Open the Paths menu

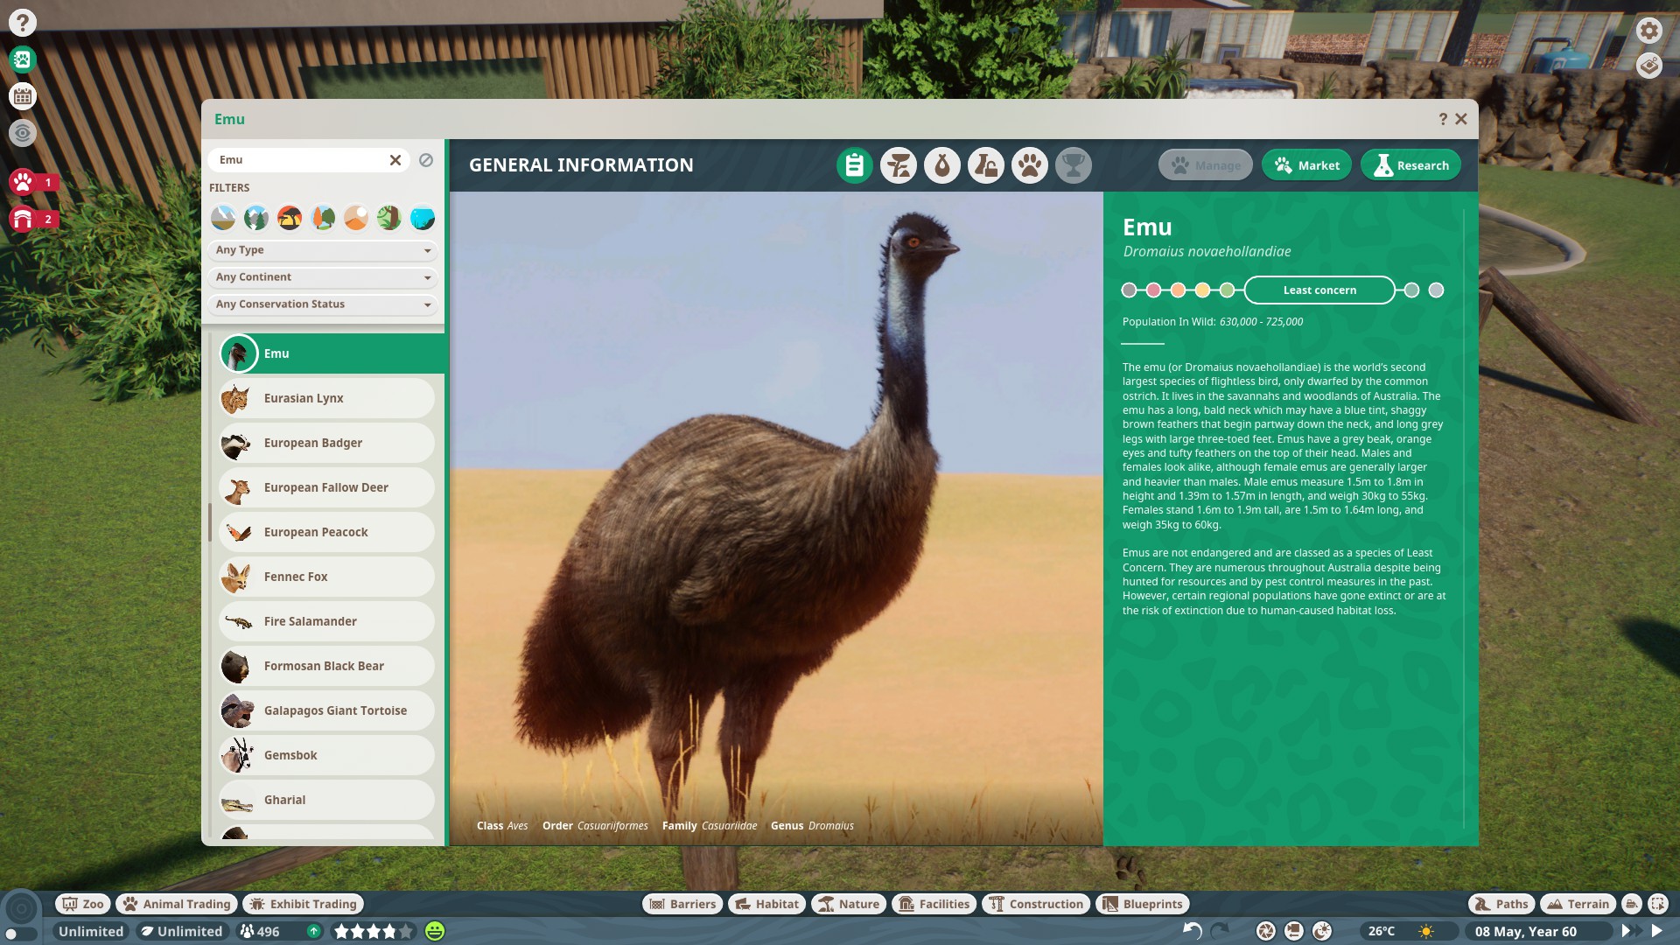1501,904
